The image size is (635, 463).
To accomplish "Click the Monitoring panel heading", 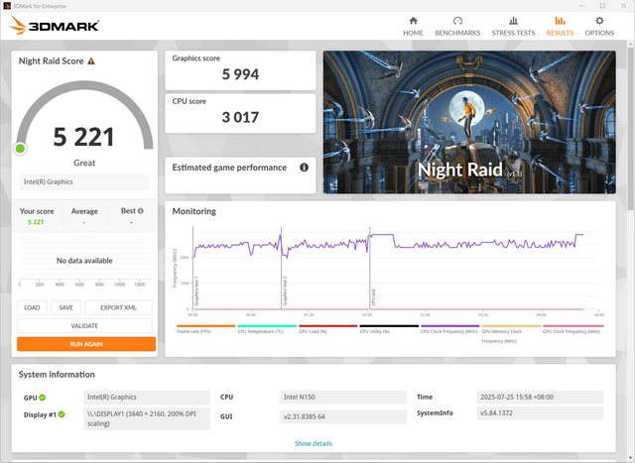I will [194, 211].
